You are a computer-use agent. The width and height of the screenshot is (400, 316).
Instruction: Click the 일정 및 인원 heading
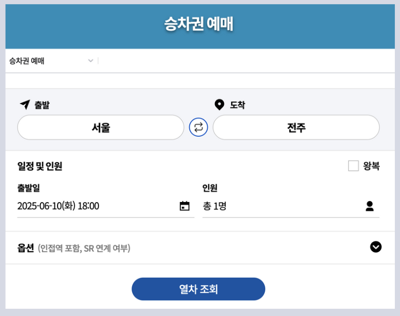40,166
